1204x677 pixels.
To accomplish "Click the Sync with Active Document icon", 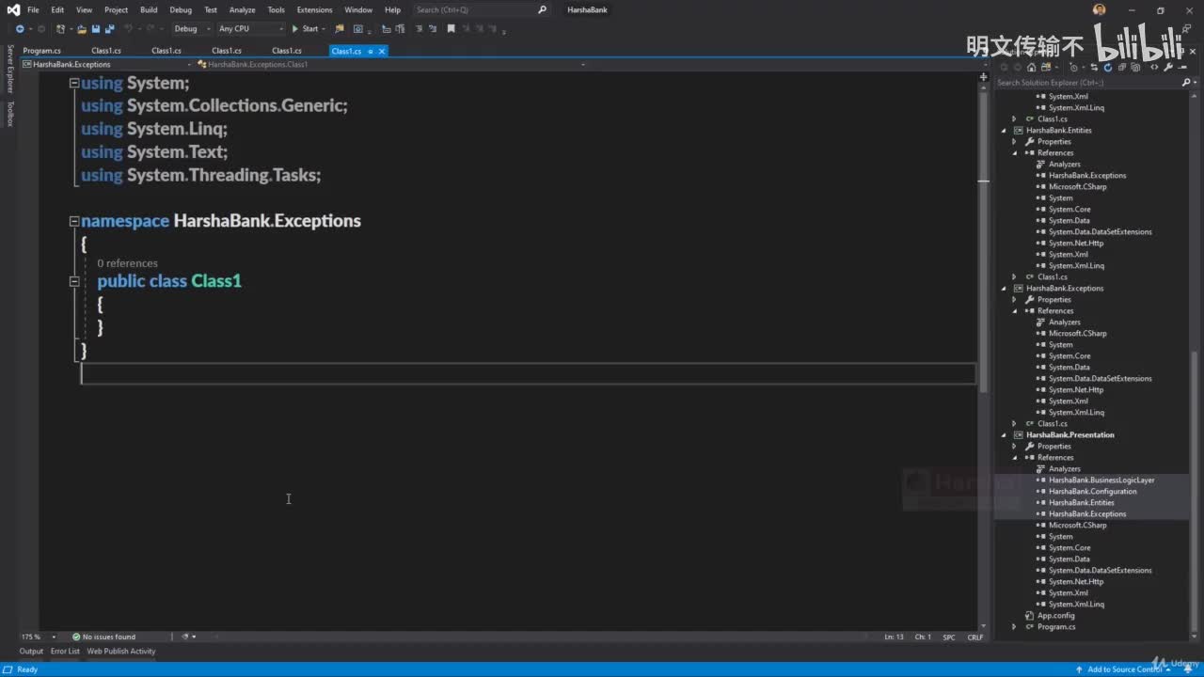I will coord(1095,68).
